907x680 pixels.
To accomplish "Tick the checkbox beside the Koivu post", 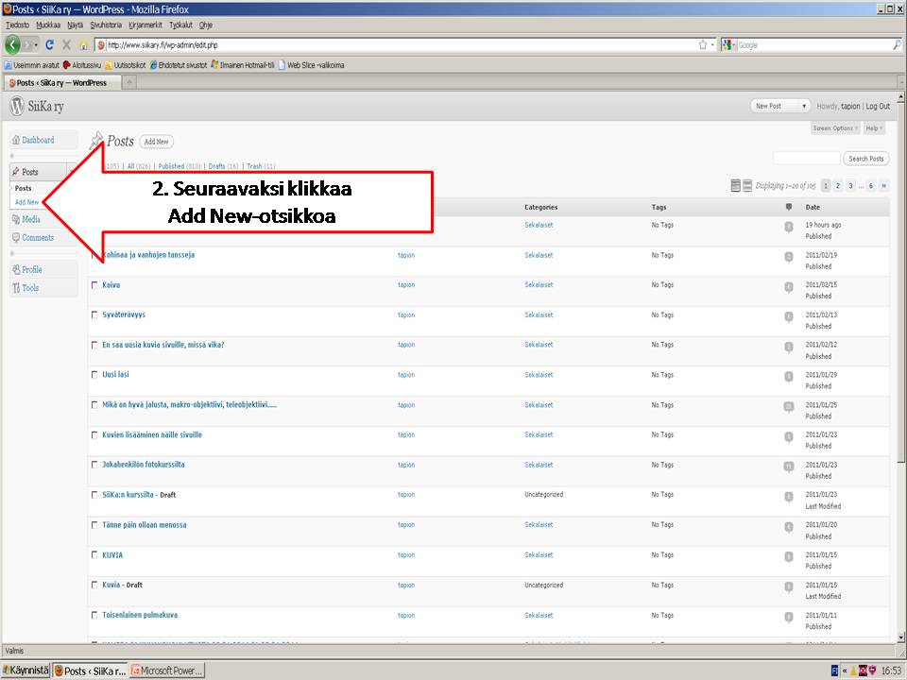I will pyautogui.click(x=94, y=285).
